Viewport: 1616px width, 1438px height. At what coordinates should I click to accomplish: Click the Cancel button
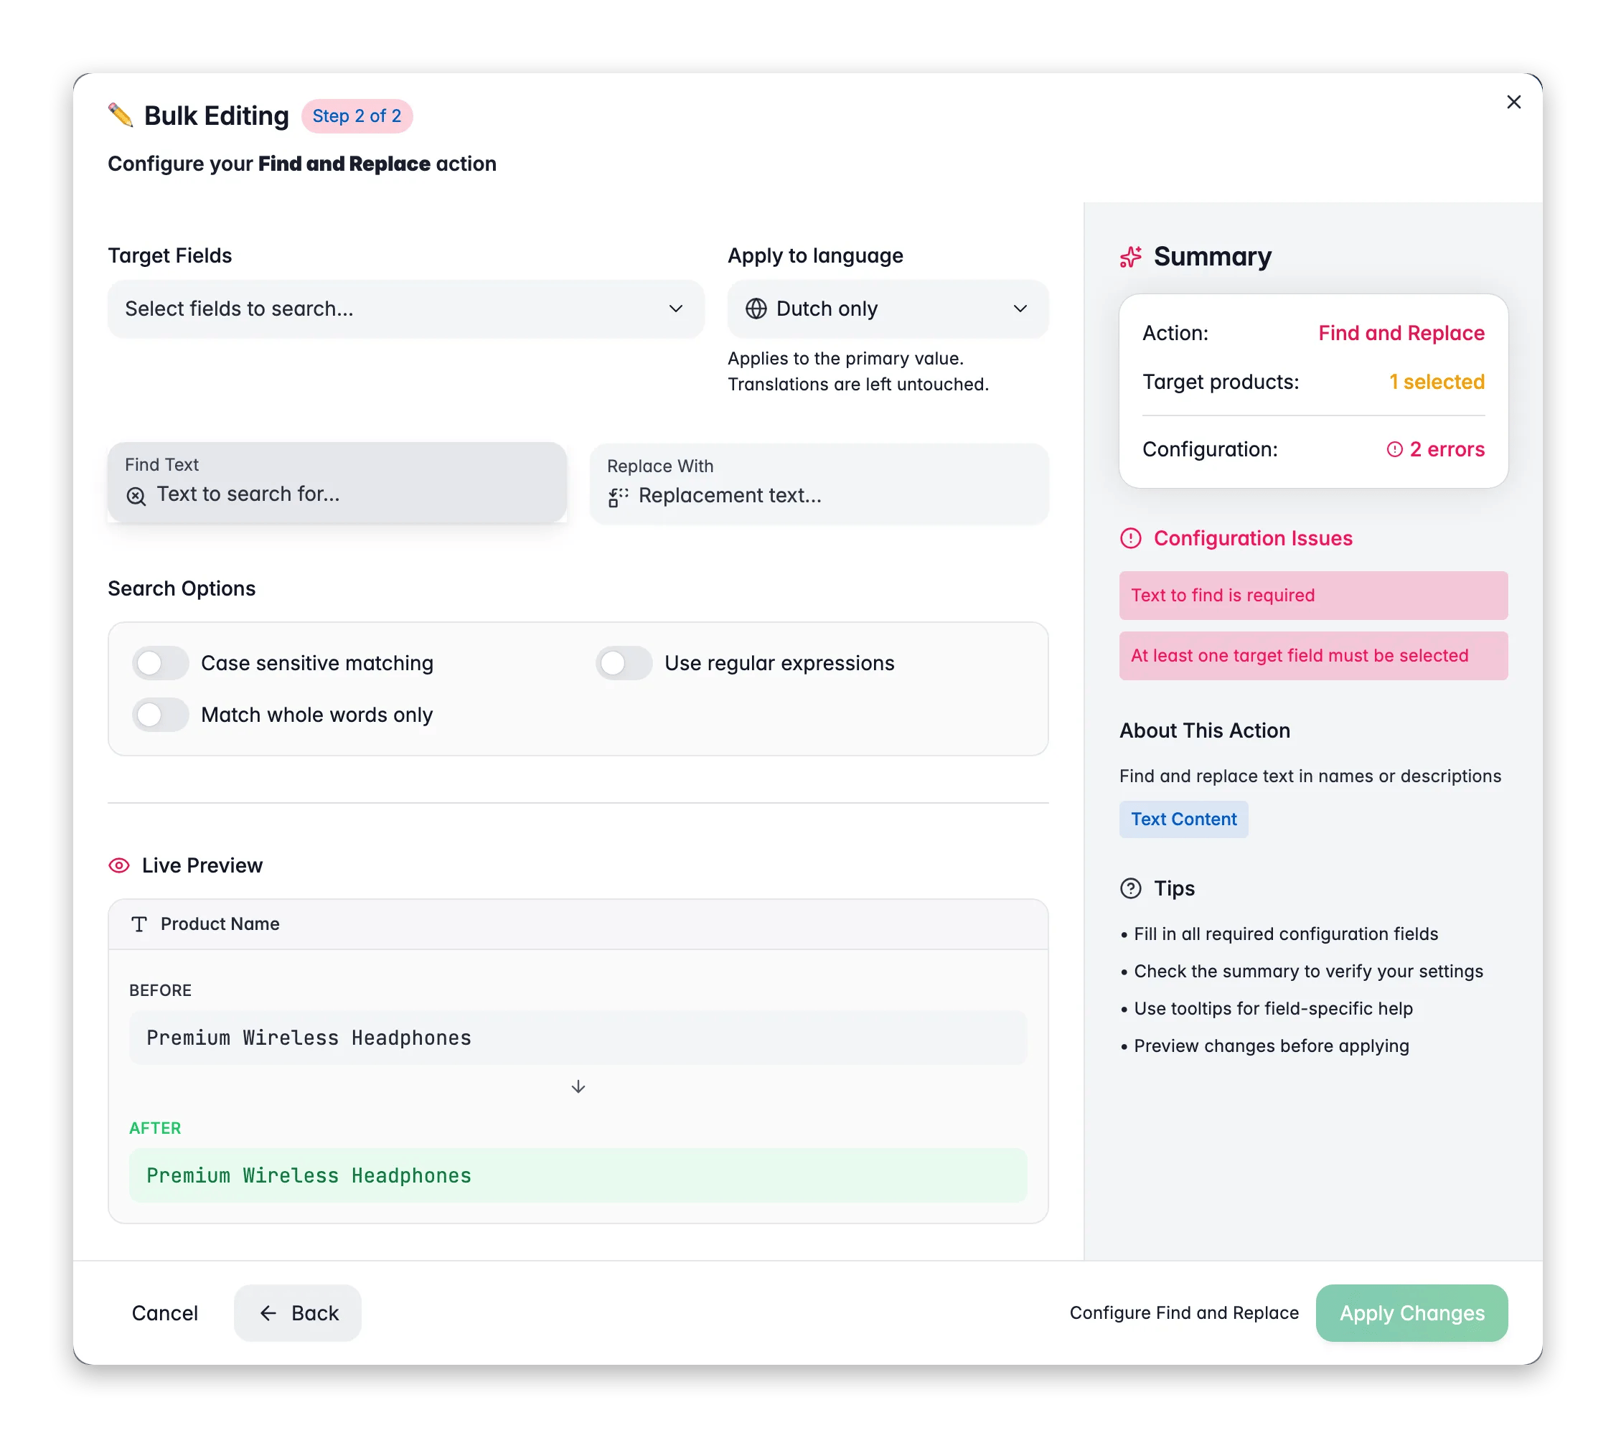point(164,1312)
